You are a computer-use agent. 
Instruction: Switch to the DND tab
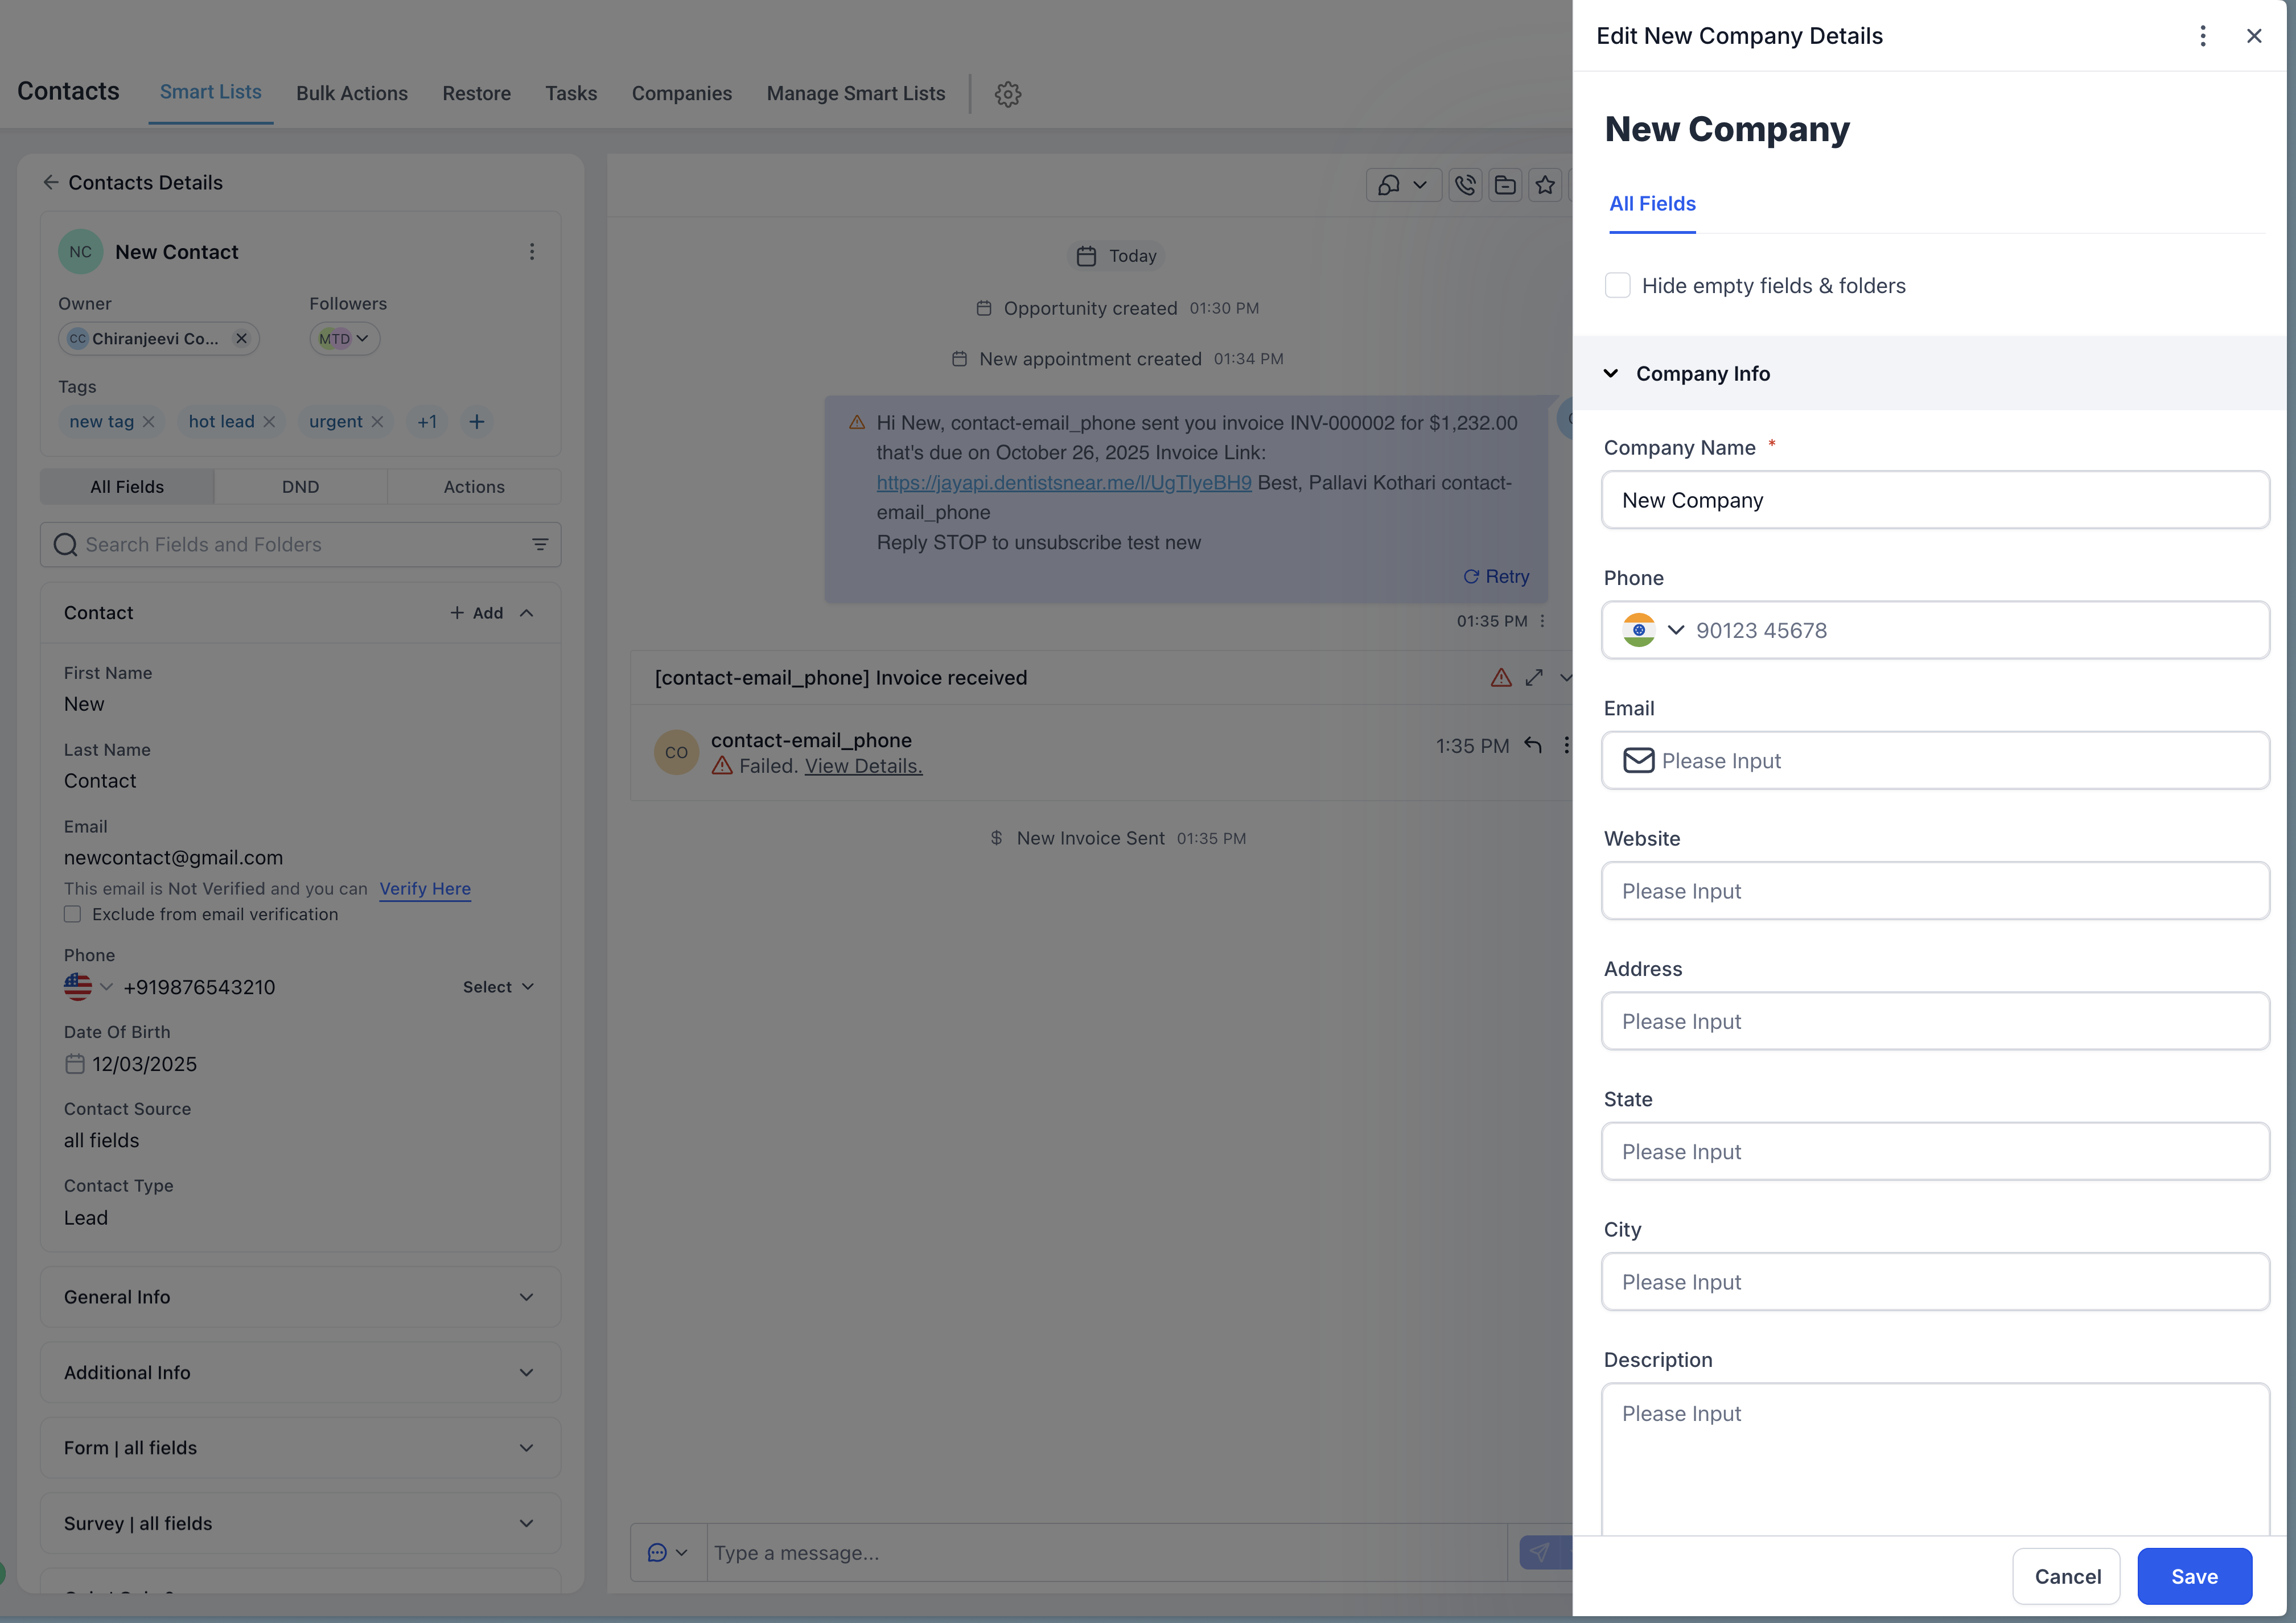pyautogui.click(x=300, y=487)
